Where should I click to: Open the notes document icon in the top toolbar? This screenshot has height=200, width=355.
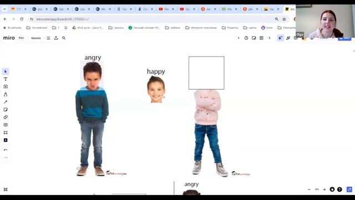coord(261,38)
